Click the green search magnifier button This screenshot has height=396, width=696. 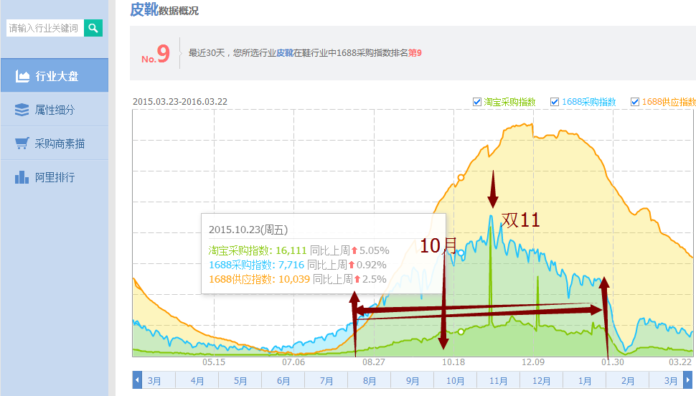coord(93,28)
